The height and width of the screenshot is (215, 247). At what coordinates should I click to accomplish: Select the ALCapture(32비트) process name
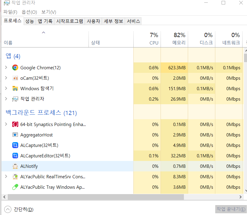click(39, 145)
